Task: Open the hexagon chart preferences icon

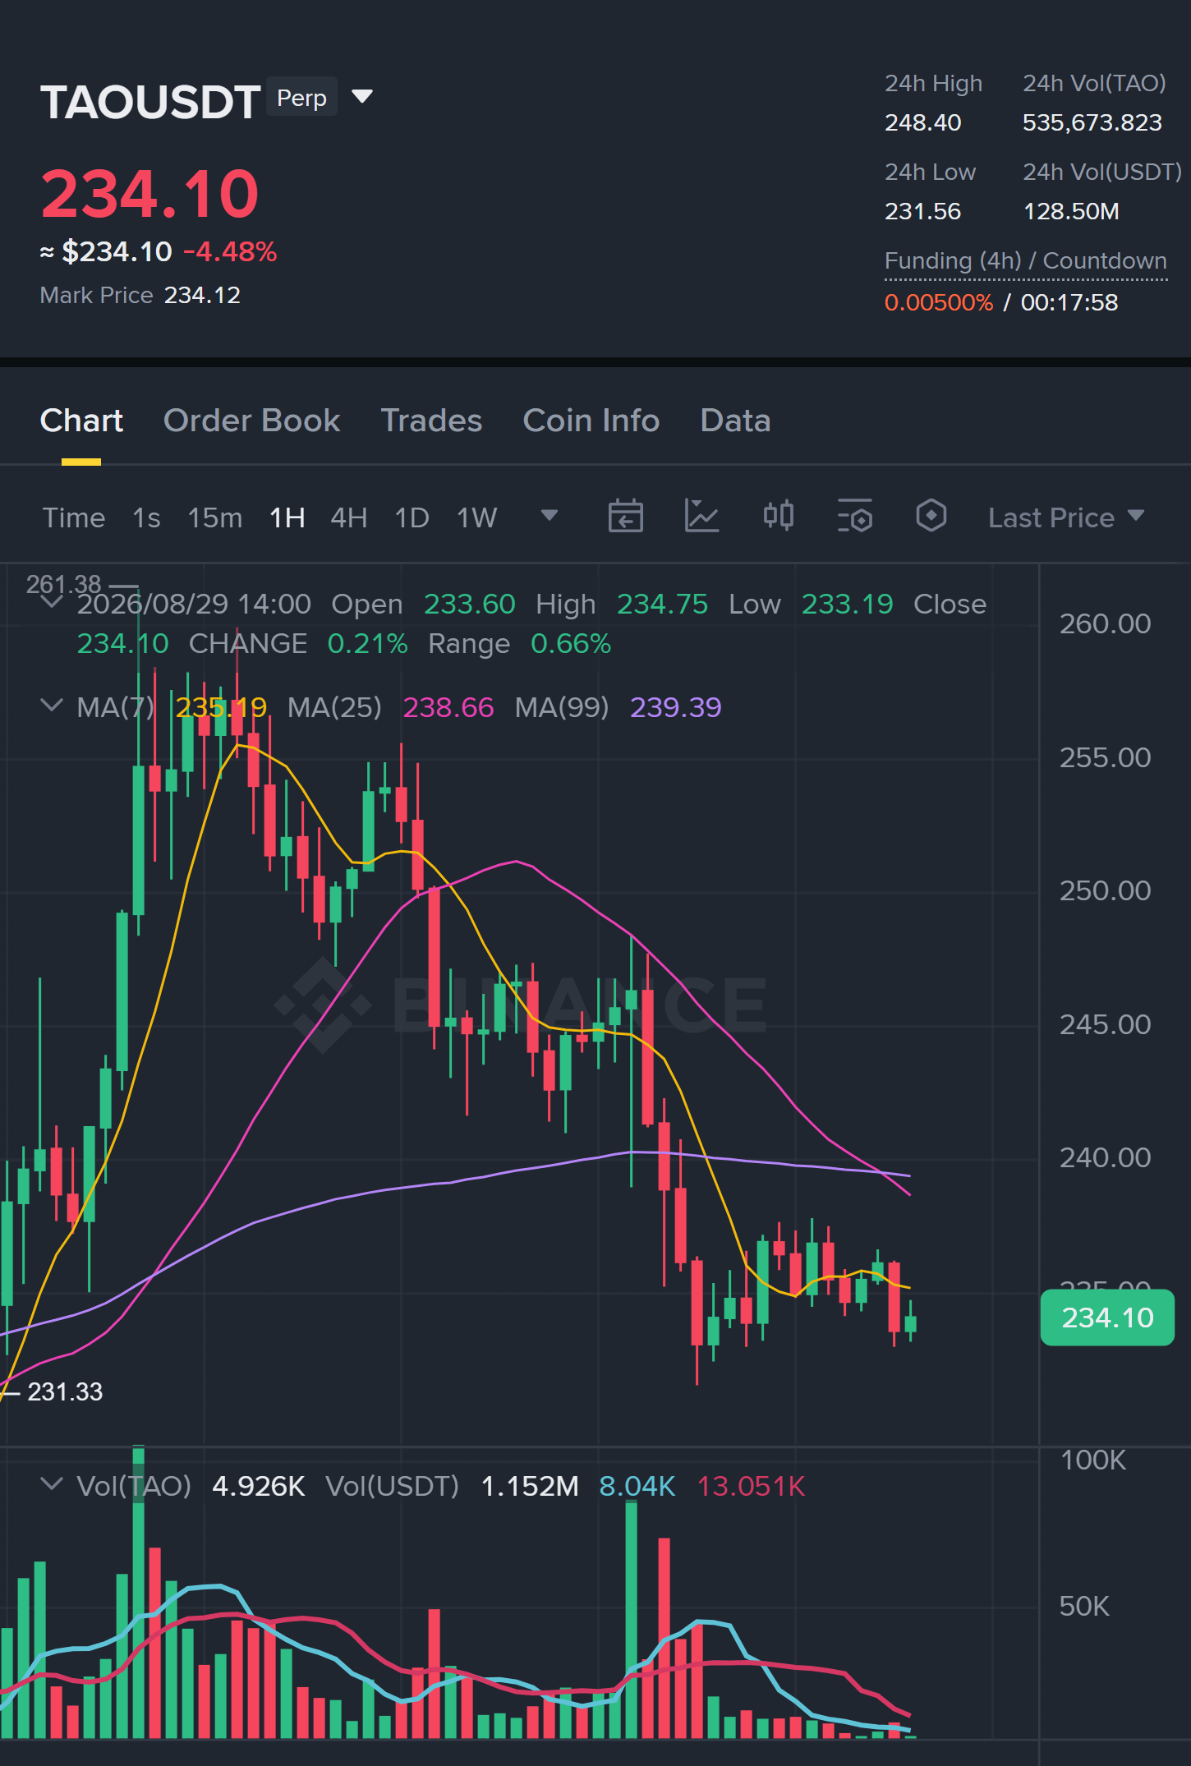Action: [x=931, y=516]
